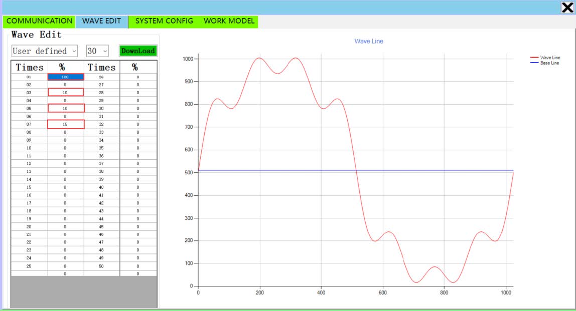576x311 pixels.
Task: Open the SYSTEM CONFIG tab
Action: [x=164, y=21]
